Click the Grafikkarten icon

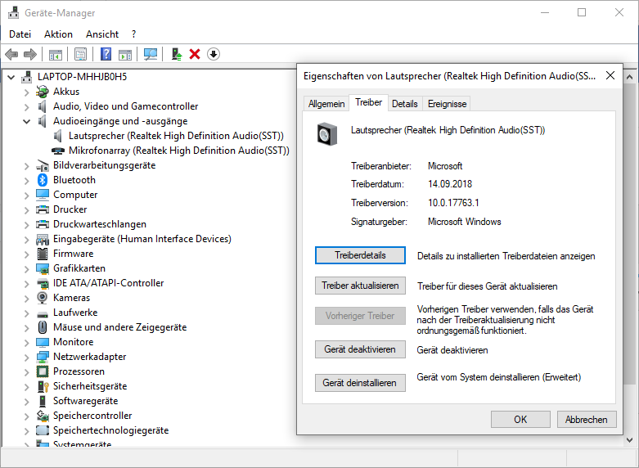pos(43,268)
